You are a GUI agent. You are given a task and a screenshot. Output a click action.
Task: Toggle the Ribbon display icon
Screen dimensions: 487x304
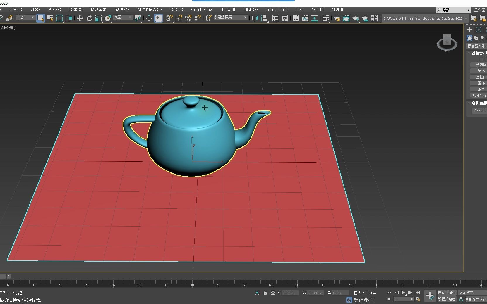(x=296, y=18)
